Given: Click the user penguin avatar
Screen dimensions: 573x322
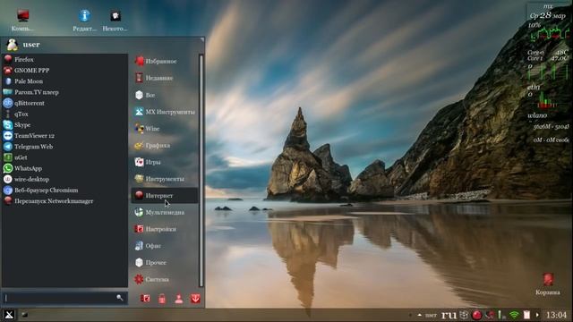Looking at the screenshot, I should tap(13, 45).
